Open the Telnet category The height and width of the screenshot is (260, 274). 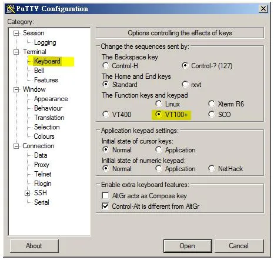click(x=43, y=174)
